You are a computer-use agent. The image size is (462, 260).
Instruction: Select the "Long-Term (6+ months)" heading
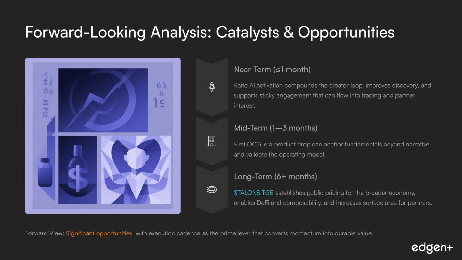click(275, 177)
